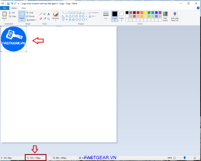Pick the yellow color swatch

(x=145, y=12)
